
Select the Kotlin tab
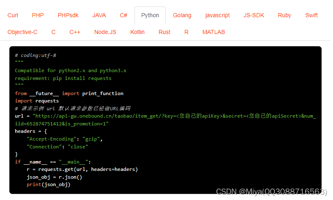point(137,32)
